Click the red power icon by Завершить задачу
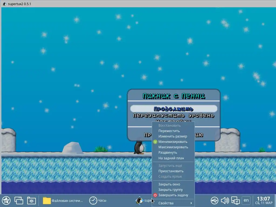The height and width of the screenshot is (207, 276). click(x=155, y=195)
